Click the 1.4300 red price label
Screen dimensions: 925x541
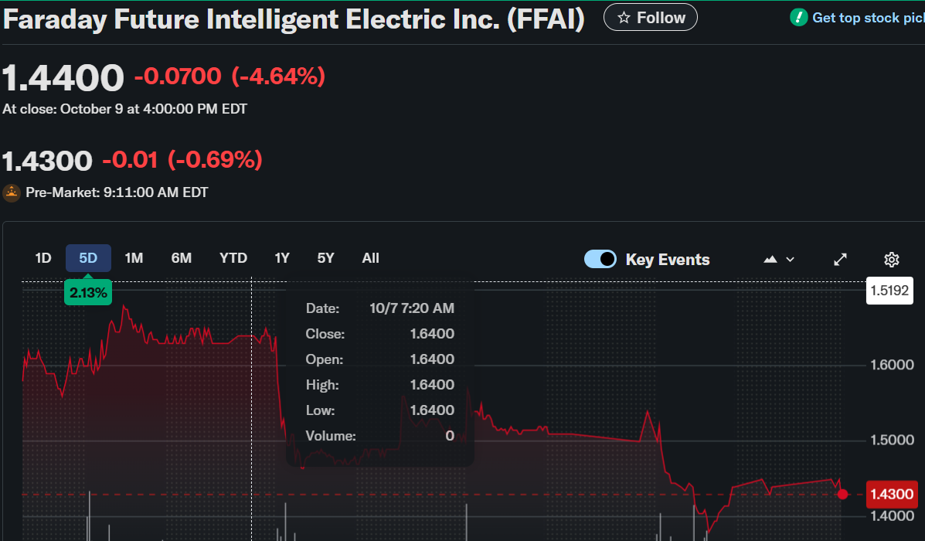point(892,494)
